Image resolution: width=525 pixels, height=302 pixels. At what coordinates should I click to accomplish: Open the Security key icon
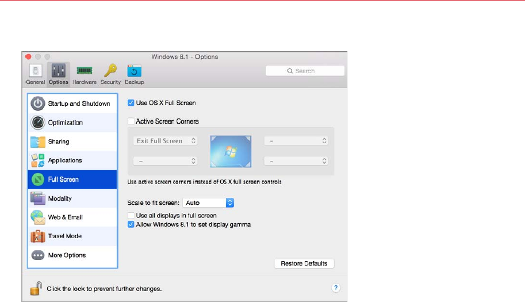click(110, 71)
